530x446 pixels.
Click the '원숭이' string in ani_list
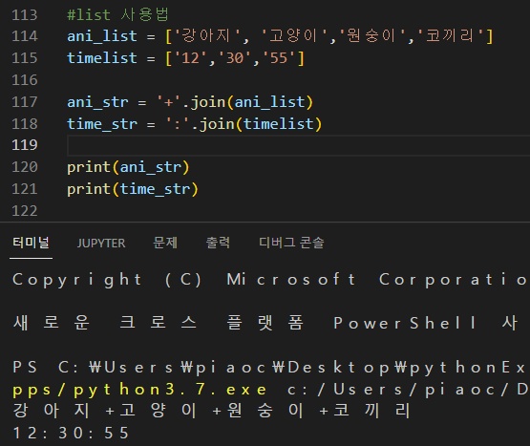pyautogui.click(x=372, y=36)
